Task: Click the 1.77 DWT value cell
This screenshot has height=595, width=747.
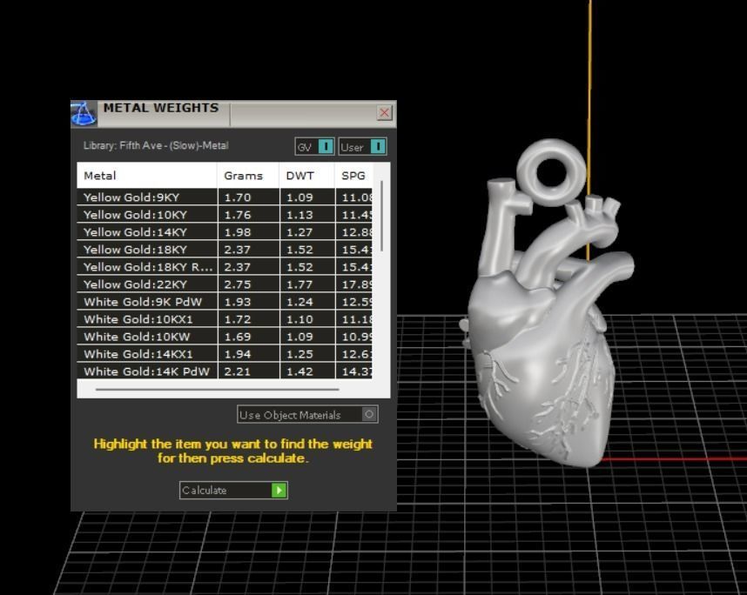Action: coord(307,284)
